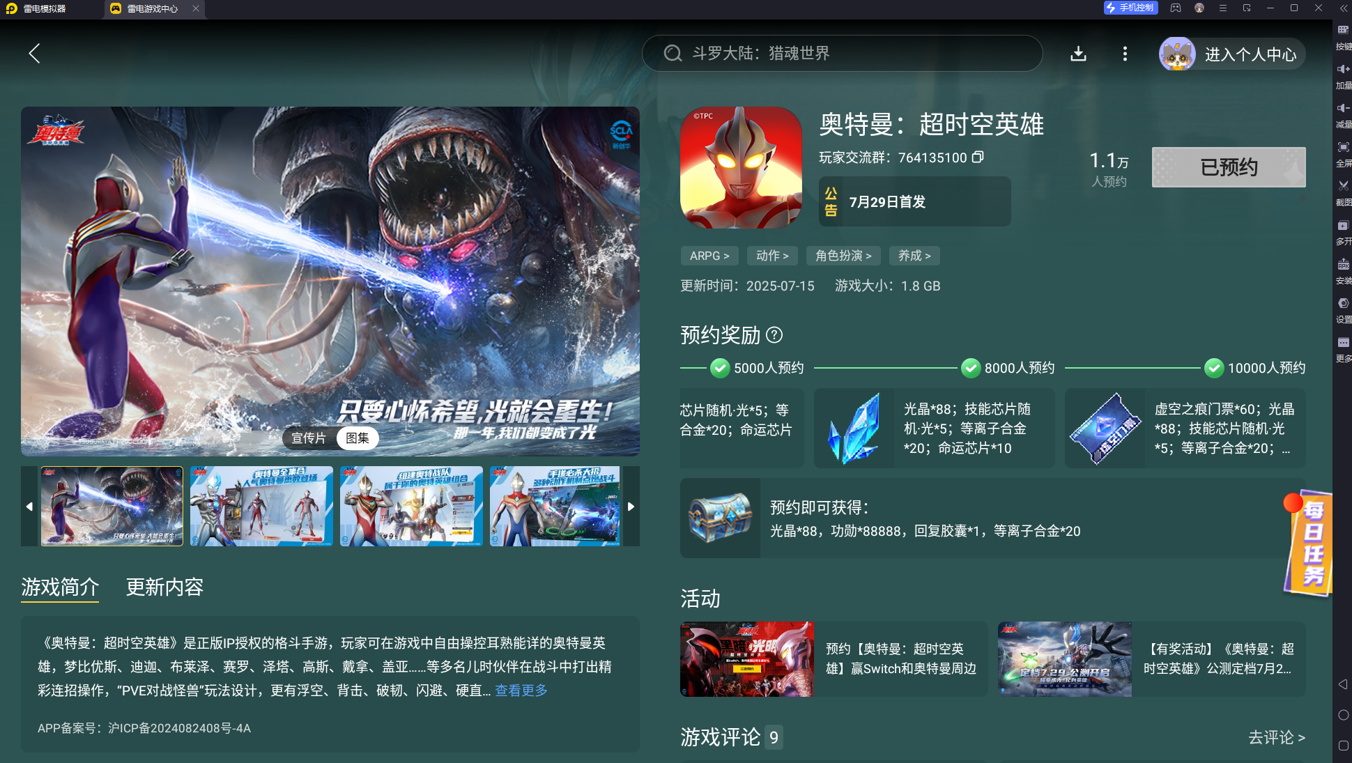This screenshot has width=1352, height=763.
Task: Switch to the 更新内容 tab
Action: 164,587
